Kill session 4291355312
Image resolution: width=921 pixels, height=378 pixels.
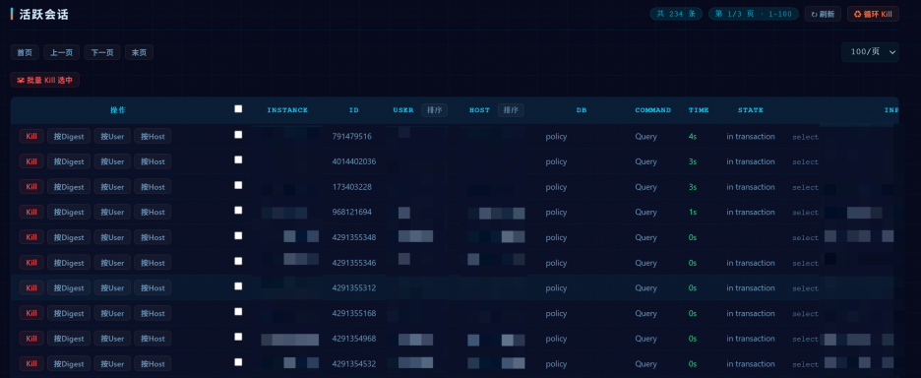31,288
